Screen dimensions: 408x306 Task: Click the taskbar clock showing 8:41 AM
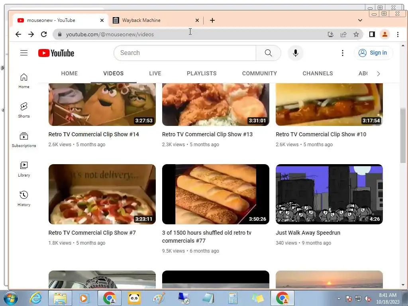pyautogui.click(x=388, y=298)
